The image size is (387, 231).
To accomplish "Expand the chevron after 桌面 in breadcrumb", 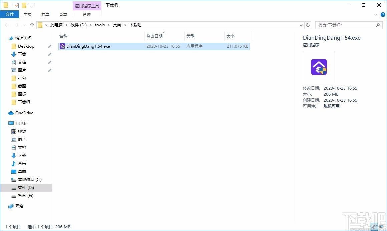I will tap(125, 25).
